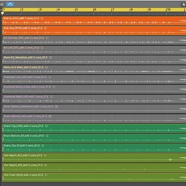Screen dimensions: 186x186
Task: Click bar 5 on the yellow ruler
Action: point(77,10)
